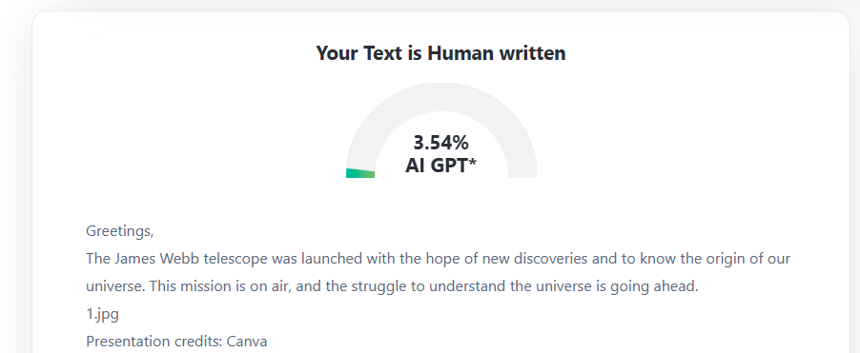Click the AI GPT* label

[441, 165]
